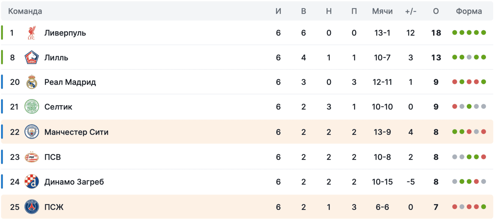Select the ПСВ team name
The image size is (495, 221).
pyautogui.click(x=53, y=157)
